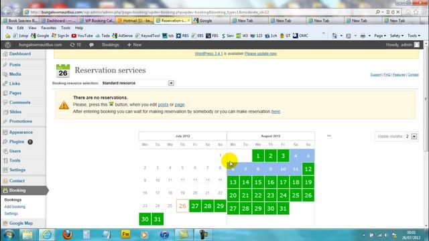This screenshot has width=429, height=241.
Task: Open the booking resource selection dropdown
Action: (137, 83)
